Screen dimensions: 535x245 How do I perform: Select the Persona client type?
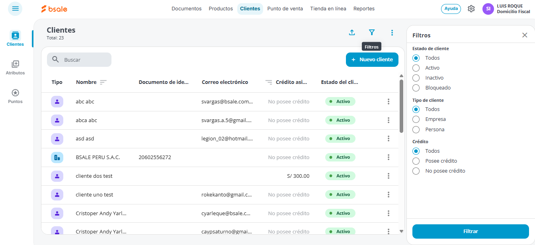tap(416, 130)
